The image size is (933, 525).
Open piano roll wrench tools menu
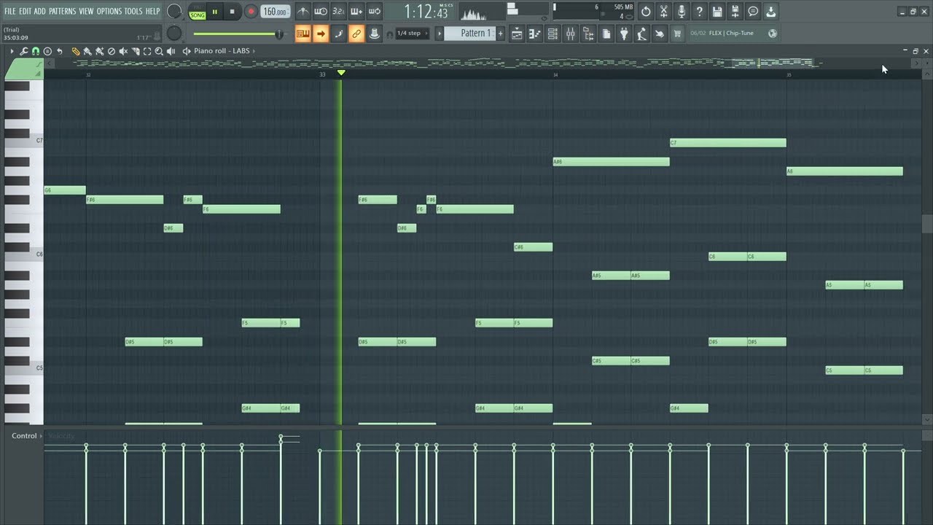pyautogui.click(x=23, y=51)
